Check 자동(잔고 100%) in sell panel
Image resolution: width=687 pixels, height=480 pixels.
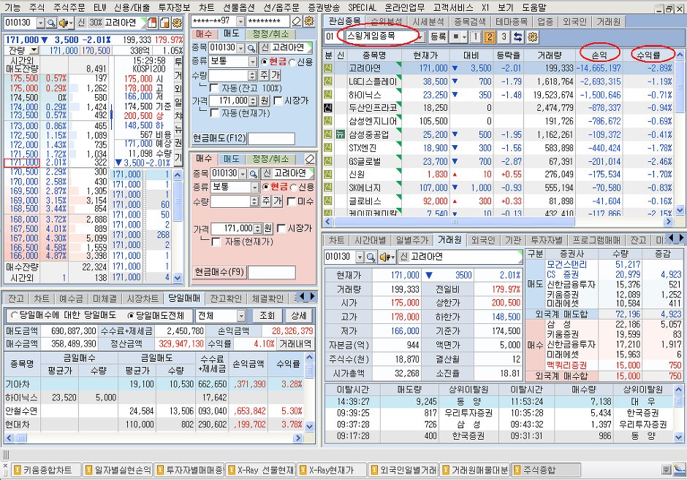[215, 88]
